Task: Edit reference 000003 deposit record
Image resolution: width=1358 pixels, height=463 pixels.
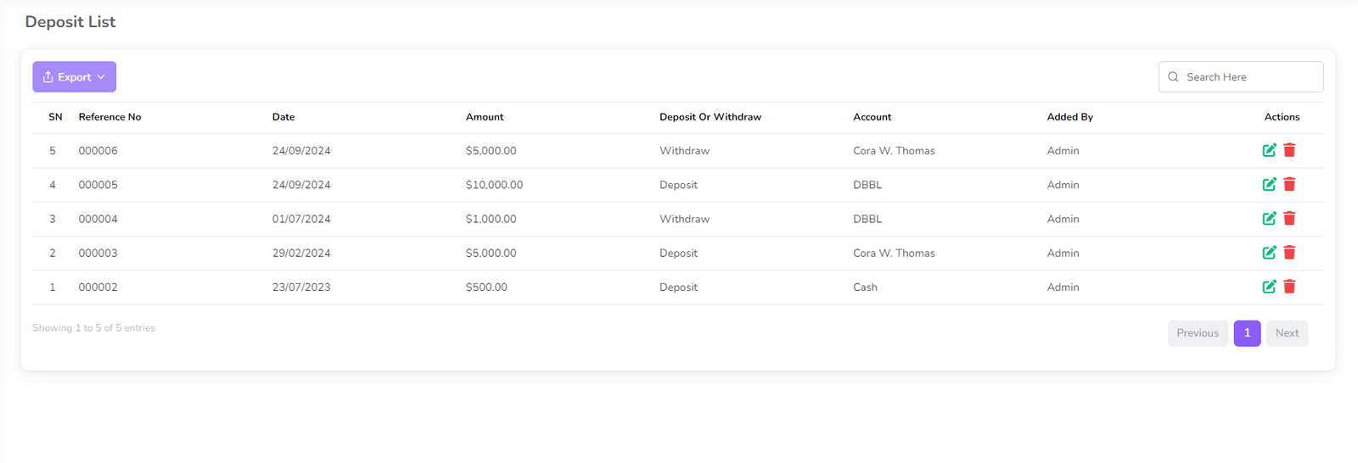Action: tap(1269, 253)
